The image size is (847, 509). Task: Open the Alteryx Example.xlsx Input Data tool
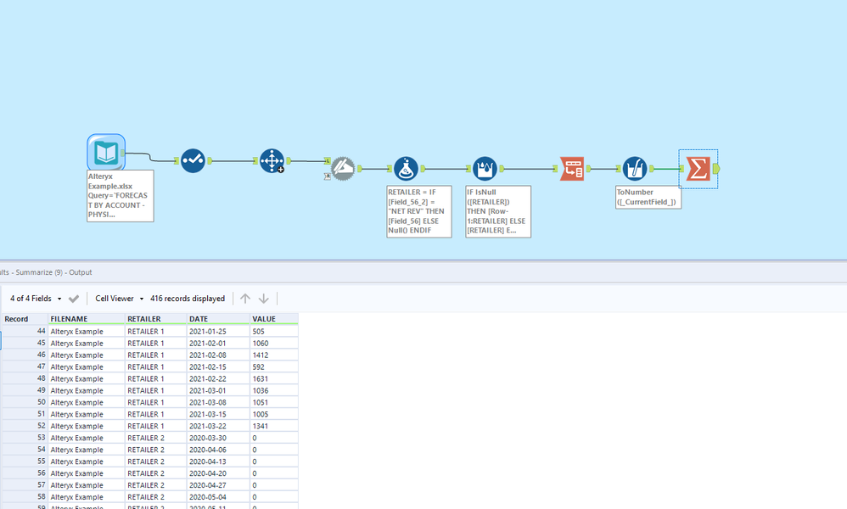coord(105,151)
